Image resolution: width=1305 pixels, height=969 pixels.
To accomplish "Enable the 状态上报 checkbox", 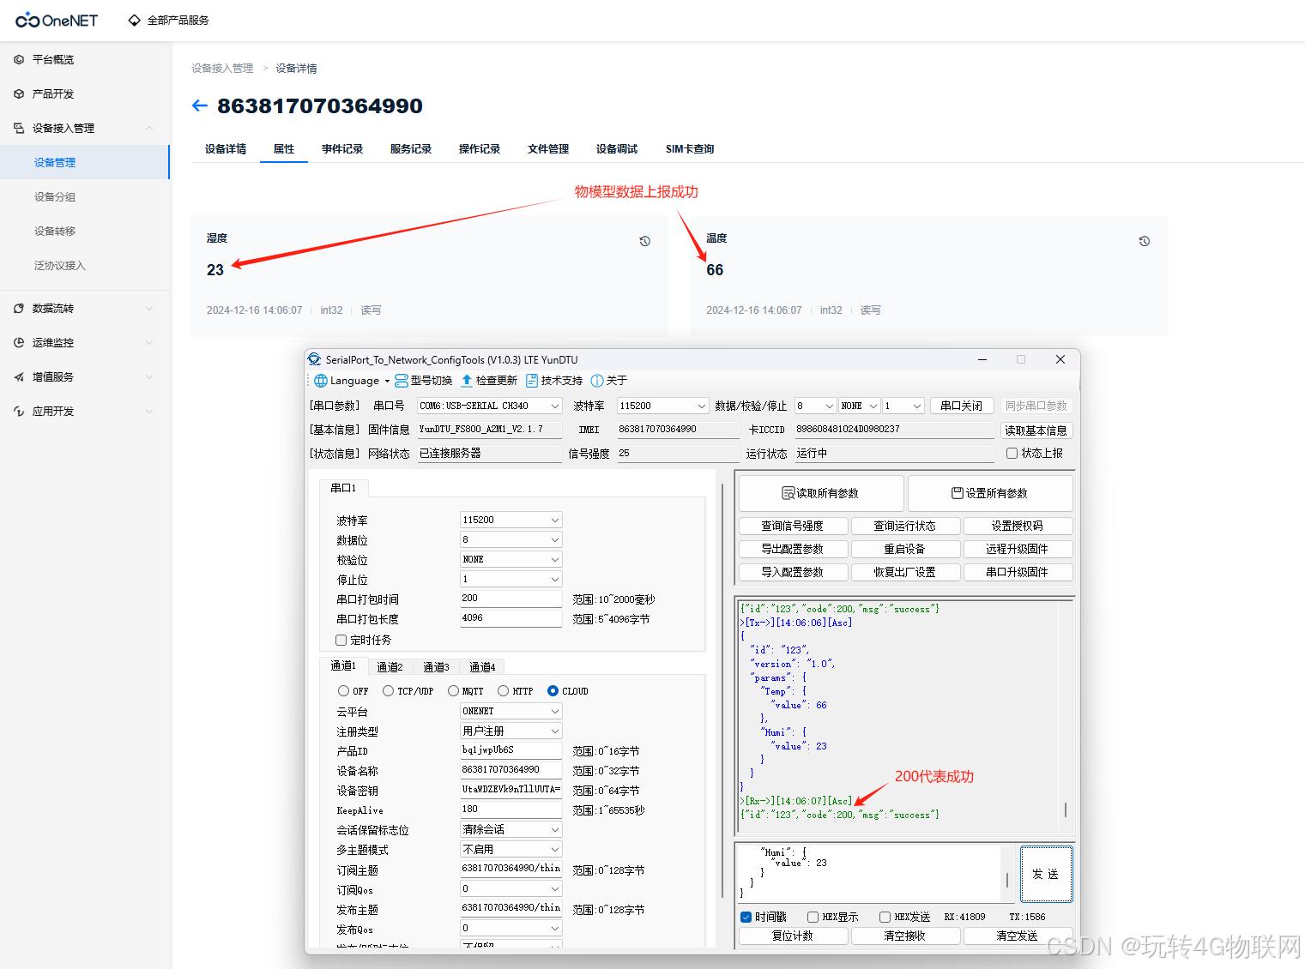I will [1012, 453].
